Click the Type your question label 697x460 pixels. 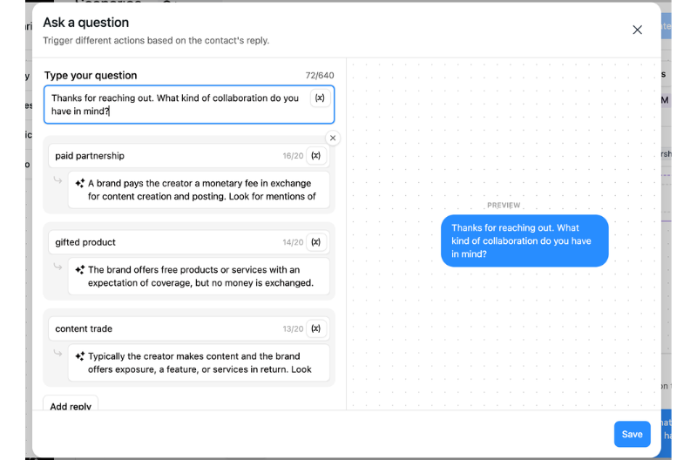click(x=91, y=75)
